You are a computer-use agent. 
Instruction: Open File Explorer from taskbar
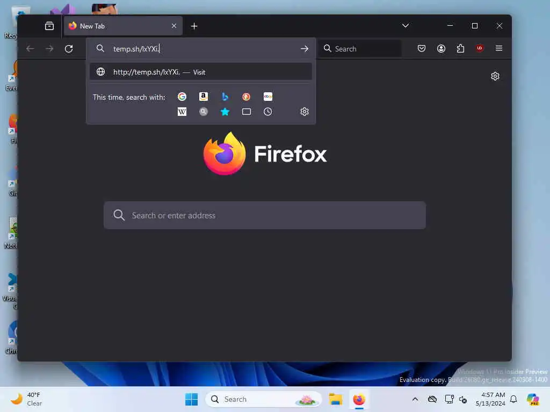[x=336, y=399]
